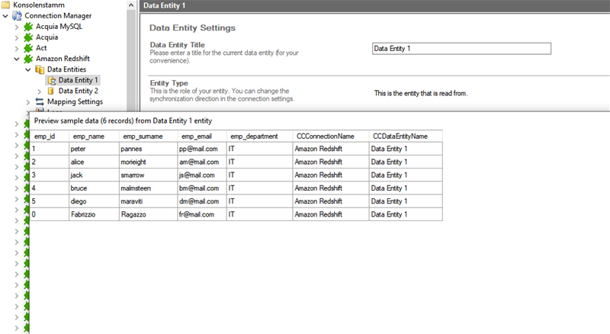The height and width of the screenshot is (334, 610).
Task: Select the pp@mail.com email cell
Action: (200, 149)
